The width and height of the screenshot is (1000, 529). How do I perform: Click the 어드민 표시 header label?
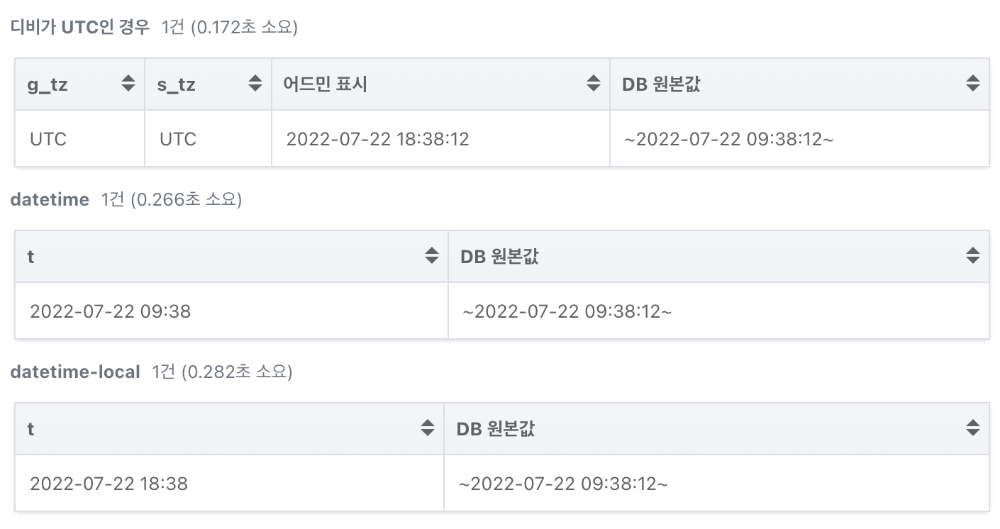click(x=325, y=84)
